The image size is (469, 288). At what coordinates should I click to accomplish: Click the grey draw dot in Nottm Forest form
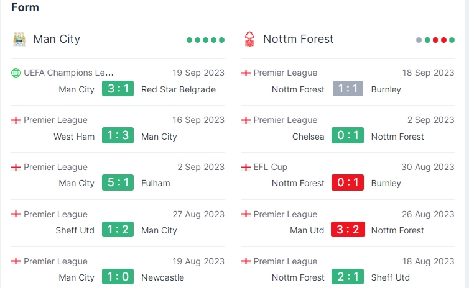coord(419,40)
